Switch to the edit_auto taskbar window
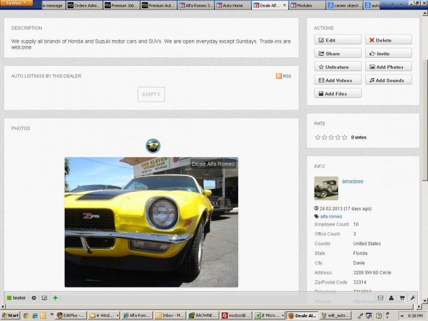 pyautogui.click(x=335, y=316)
